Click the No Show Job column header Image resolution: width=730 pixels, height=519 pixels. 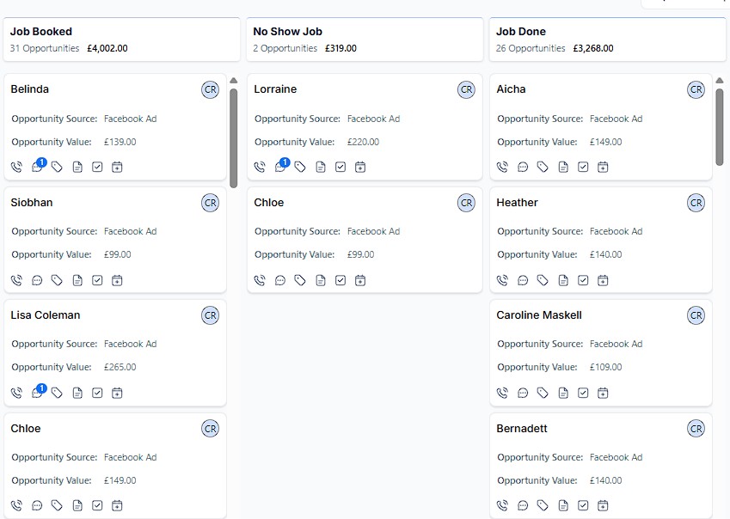pos(287,32)
